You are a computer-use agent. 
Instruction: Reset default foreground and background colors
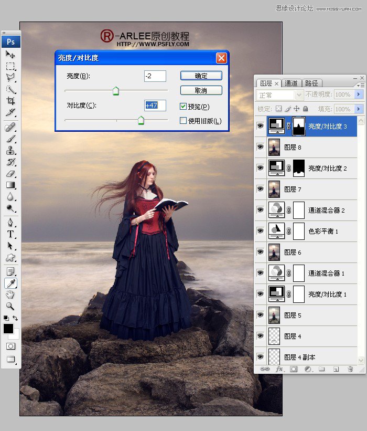tap(6, 318)
